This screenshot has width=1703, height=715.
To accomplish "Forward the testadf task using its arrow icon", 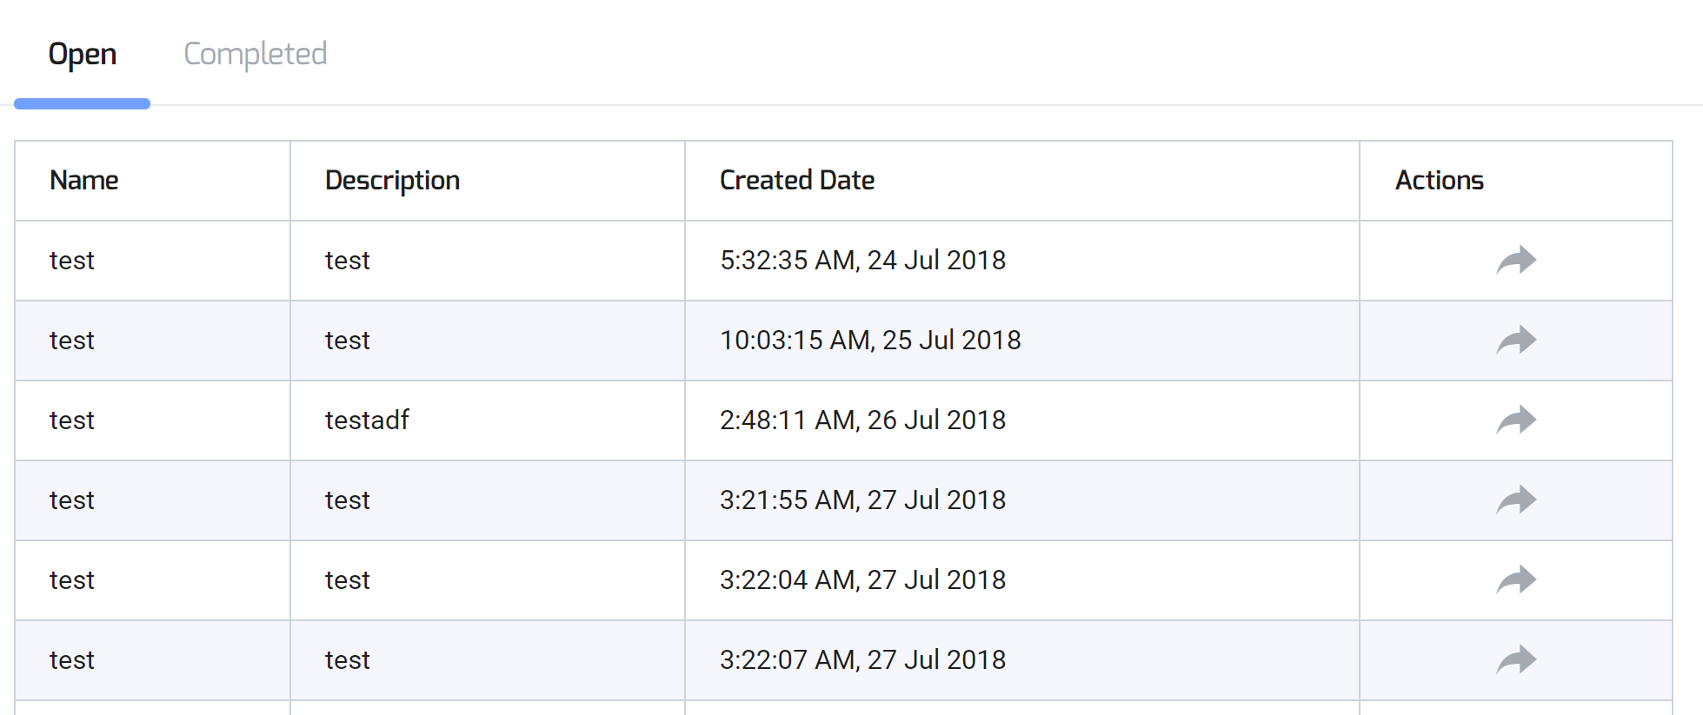I will click(1516, 420).
